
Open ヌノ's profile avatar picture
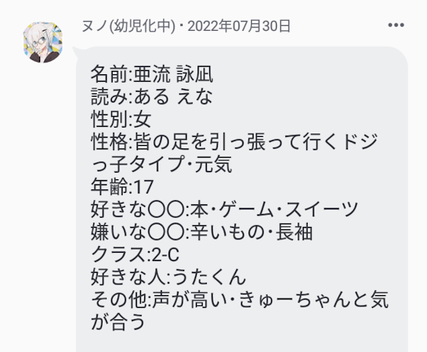(43, 43)
